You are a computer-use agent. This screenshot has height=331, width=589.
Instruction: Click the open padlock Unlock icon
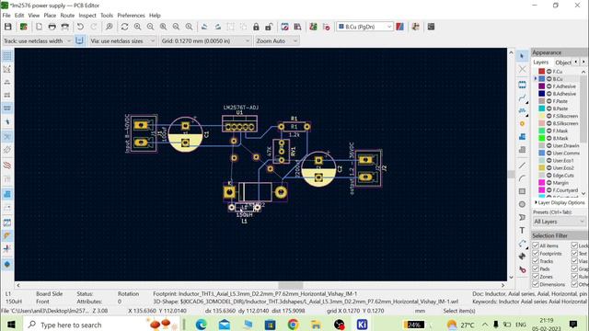269,27
